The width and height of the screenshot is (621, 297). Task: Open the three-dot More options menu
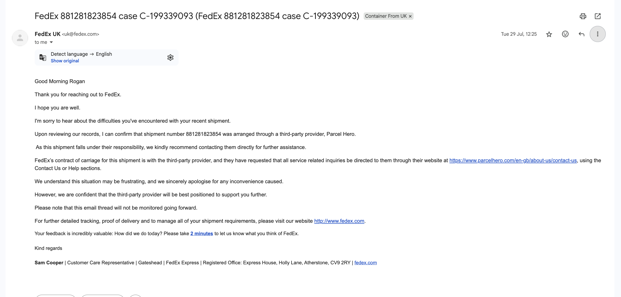[x=598, y=34]
